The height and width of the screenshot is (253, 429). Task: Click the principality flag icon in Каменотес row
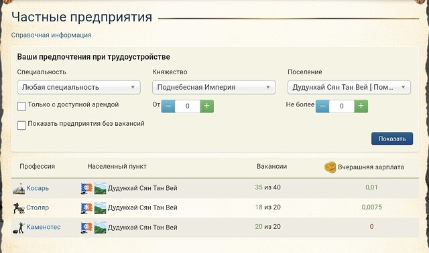pyautogui.click(x=86, y=228)
